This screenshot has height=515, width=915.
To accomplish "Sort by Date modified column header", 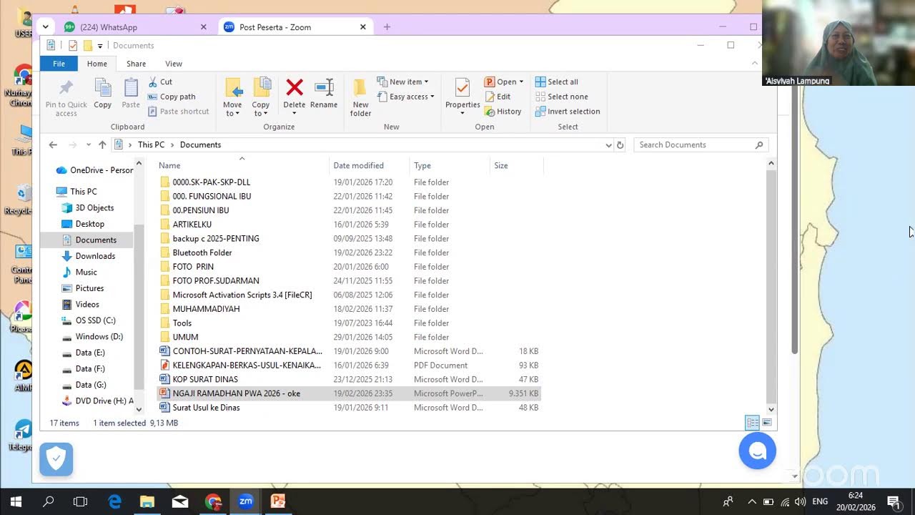I will click(369, 165).
